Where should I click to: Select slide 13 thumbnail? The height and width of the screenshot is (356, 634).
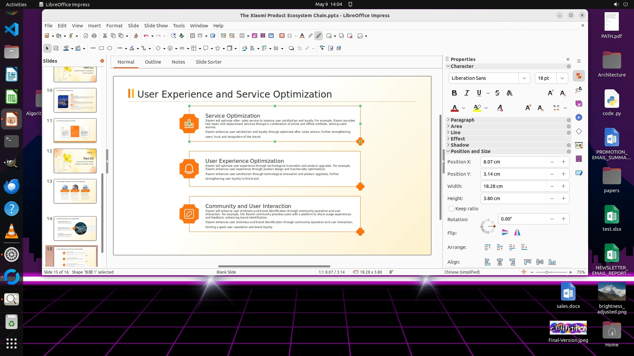click(75, 191)
